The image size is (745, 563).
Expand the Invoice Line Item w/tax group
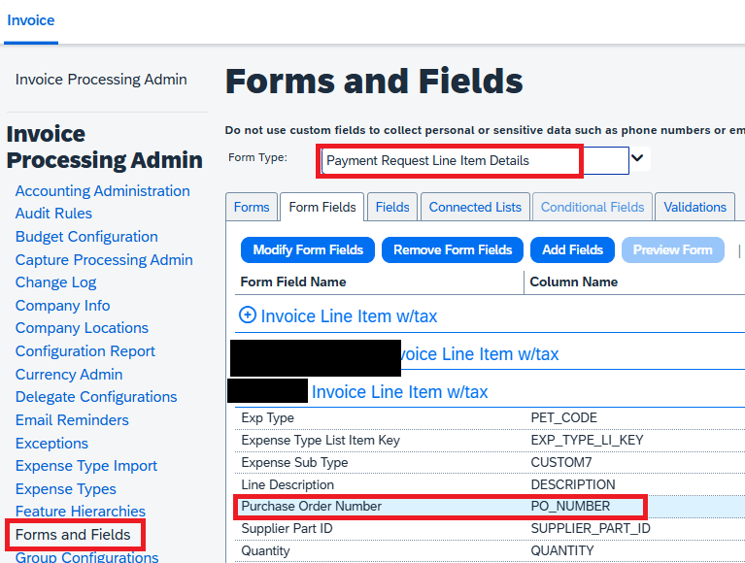[248, 315]
